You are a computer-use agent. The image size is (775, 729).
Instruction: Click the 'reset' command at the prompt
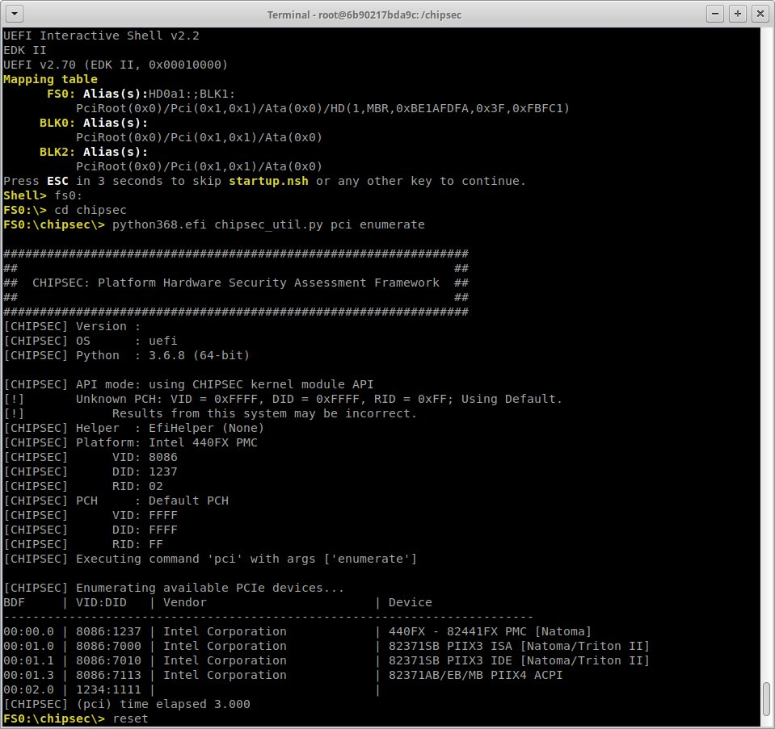(130, 719)
